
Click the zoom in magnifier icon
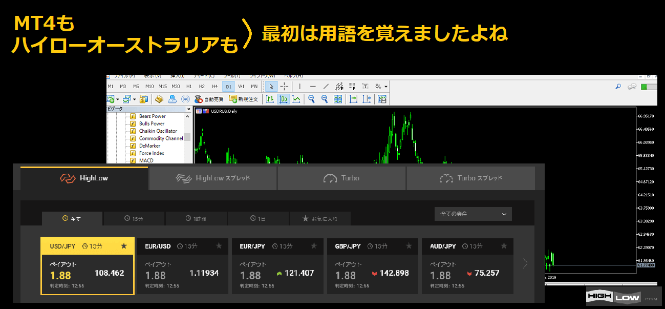[x=311, y=99]
